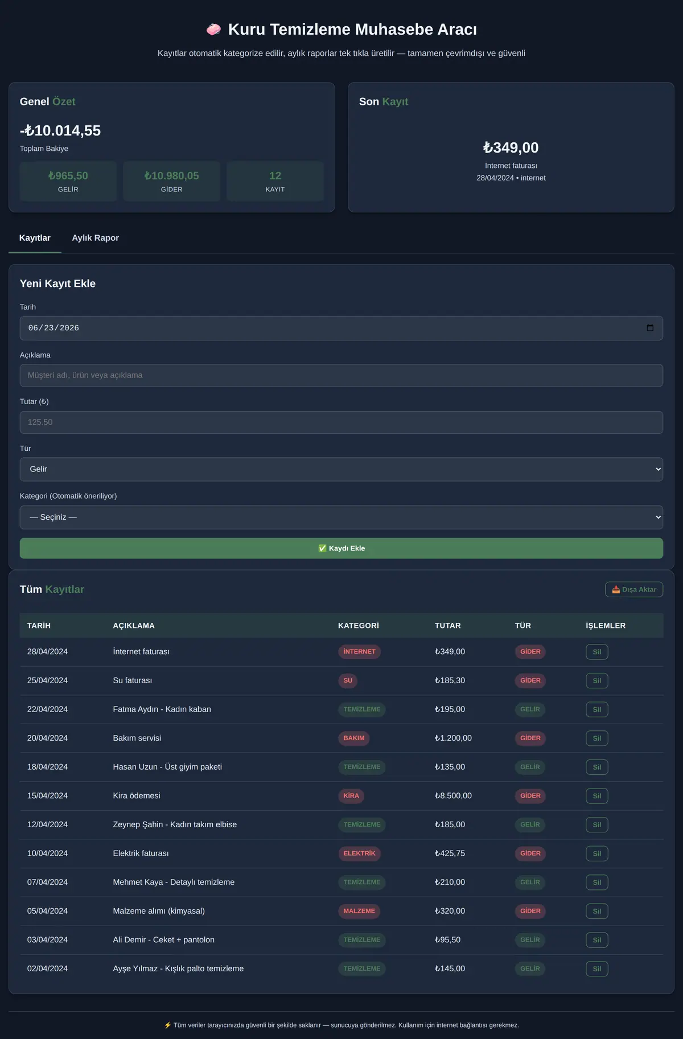
Task: Delete the Su faturası record
Action: 596,680
